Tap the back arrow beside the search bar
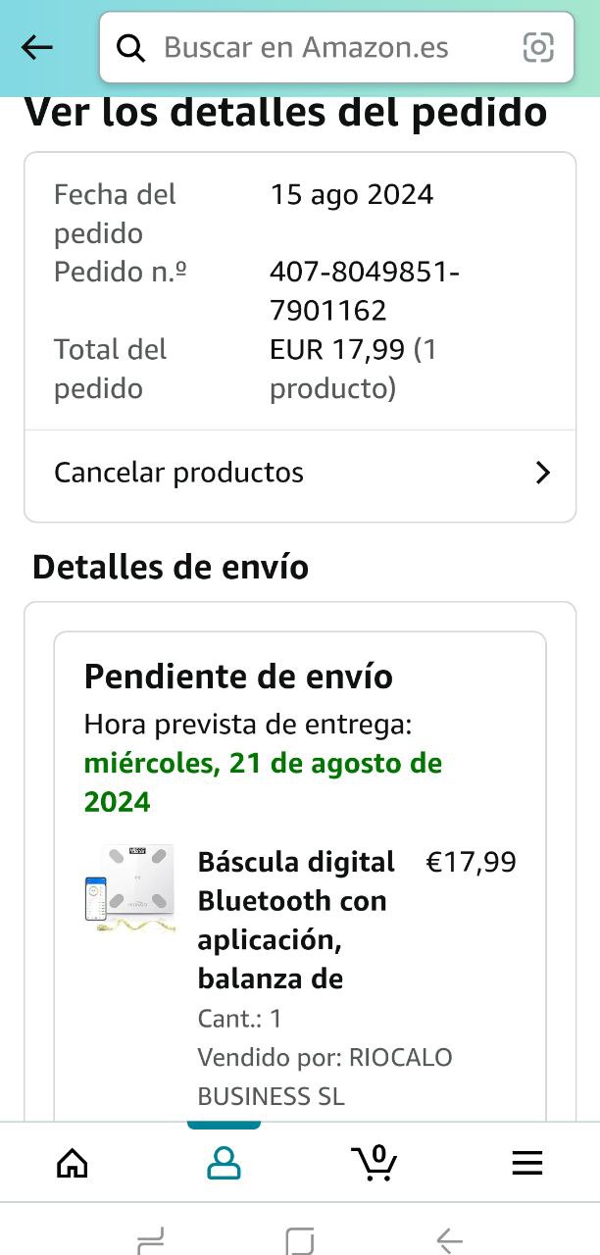Image resolution: width=600 pixels, height=1255 pixels. [x=37, y=47]
